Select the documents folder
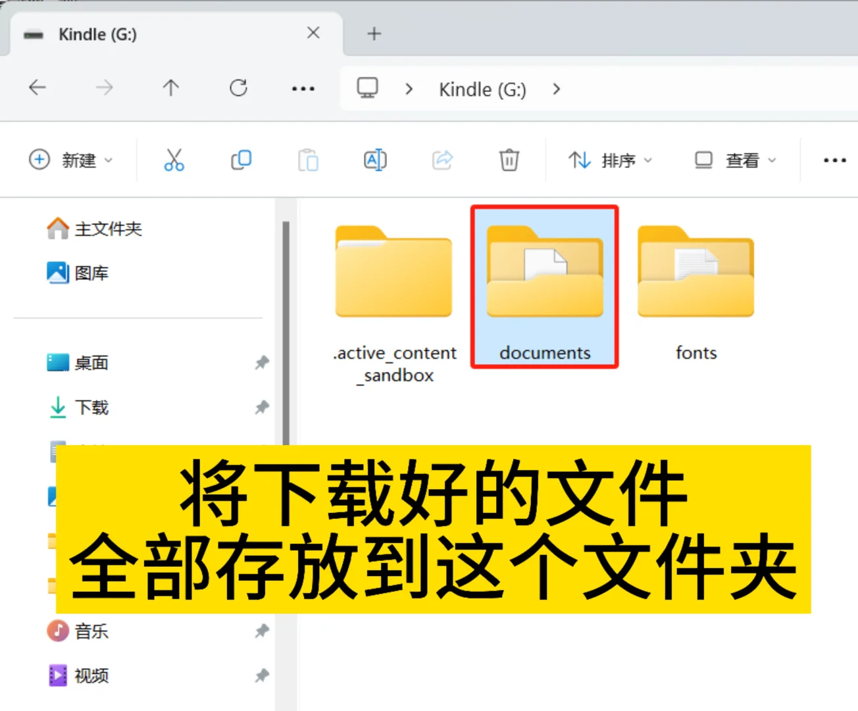Image resolution: width=858 pixels, height=711 pixels. (545, 287)
